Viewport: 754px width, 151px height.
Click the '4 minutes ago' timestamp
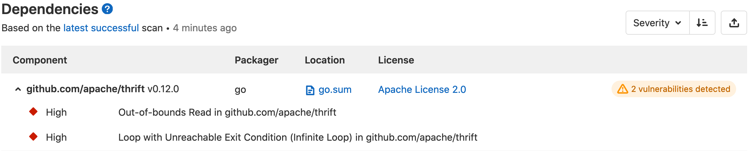coord(205,28)
